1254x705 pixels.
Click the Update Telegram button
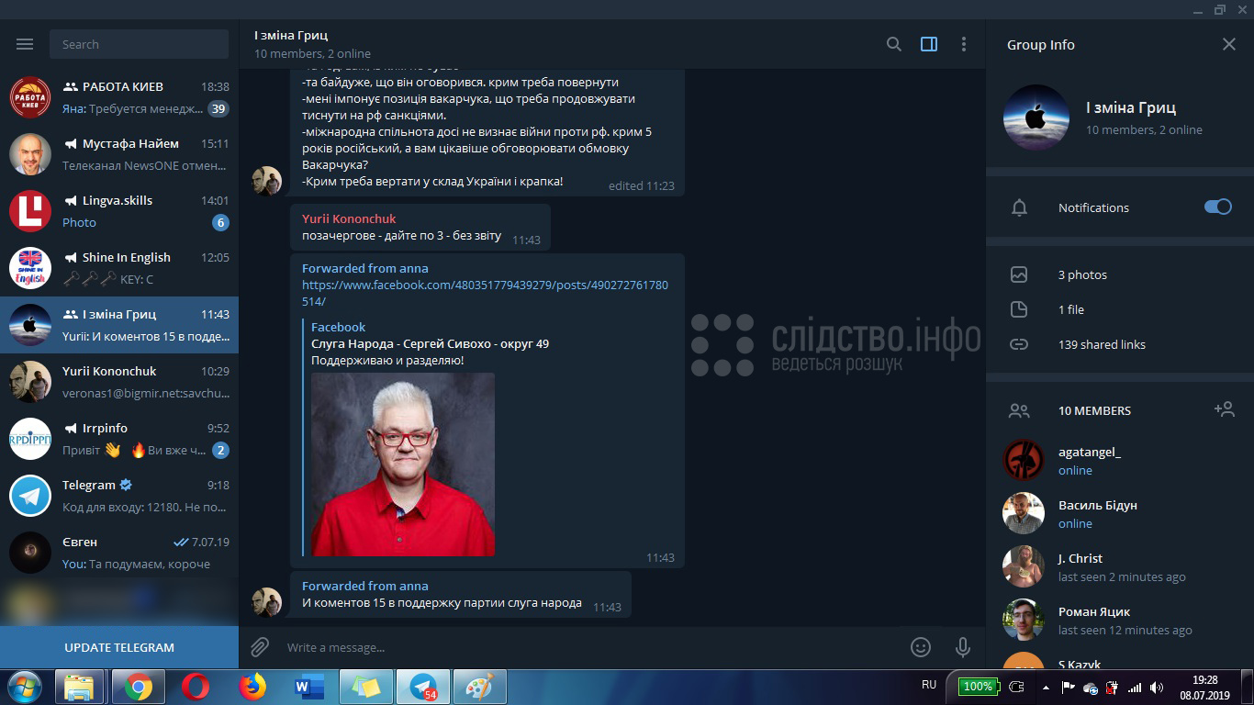(119, 647)
